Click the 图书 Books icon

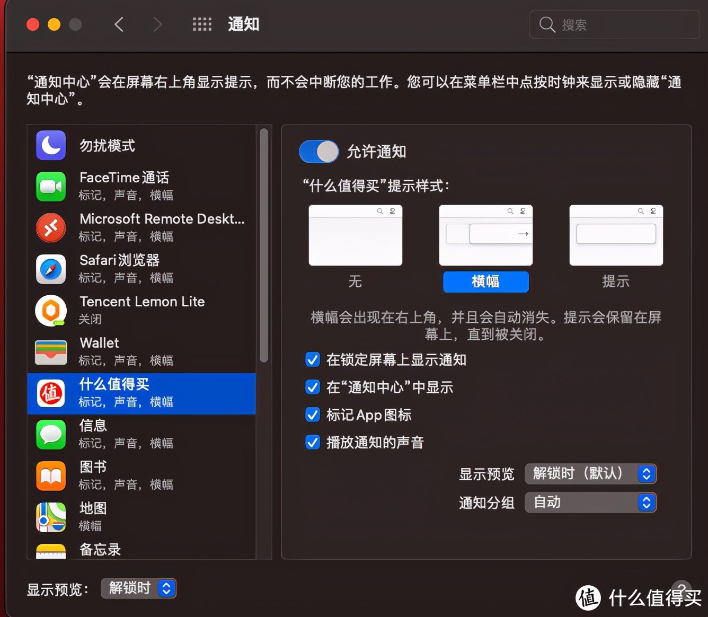(51, 476)
